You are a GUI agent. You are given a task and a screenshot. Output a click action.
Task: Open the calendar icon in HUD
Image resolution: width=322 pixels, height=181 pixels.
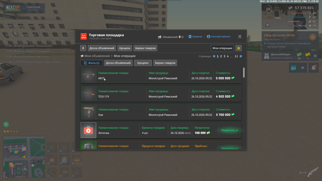[x=293, y=68]
